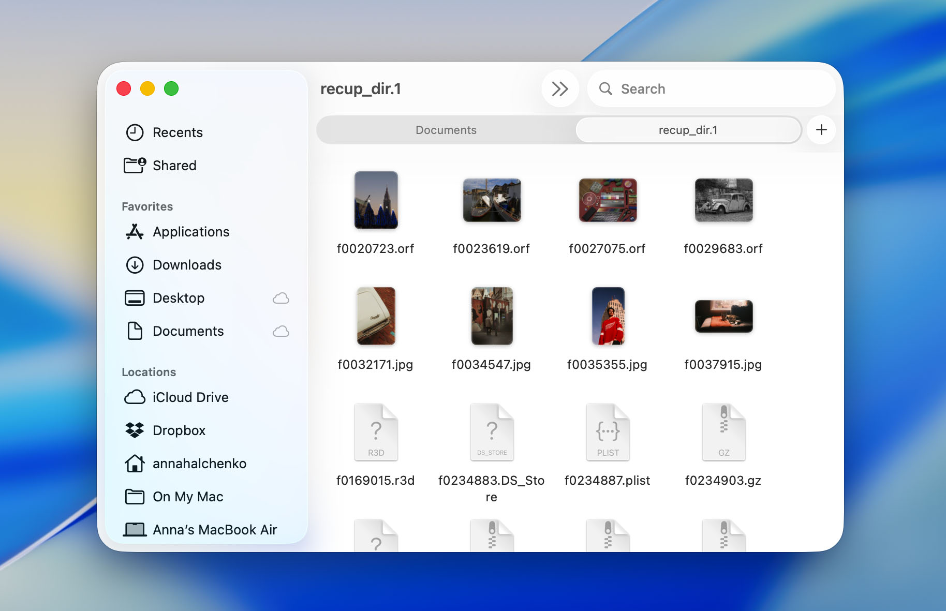Select the f0020723.orf thumbnail
Viewport: 946px width, 611px height.
coord(376,200)
